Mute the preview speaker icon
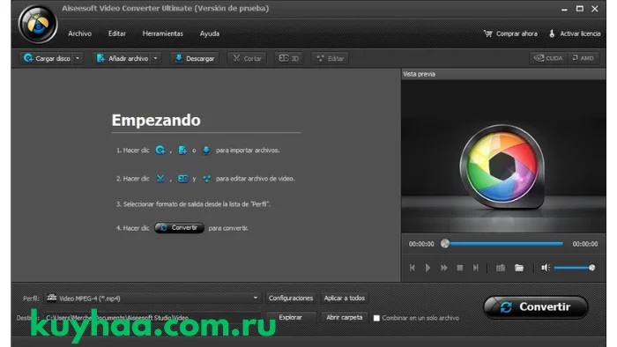 click(x=546, y=268)
